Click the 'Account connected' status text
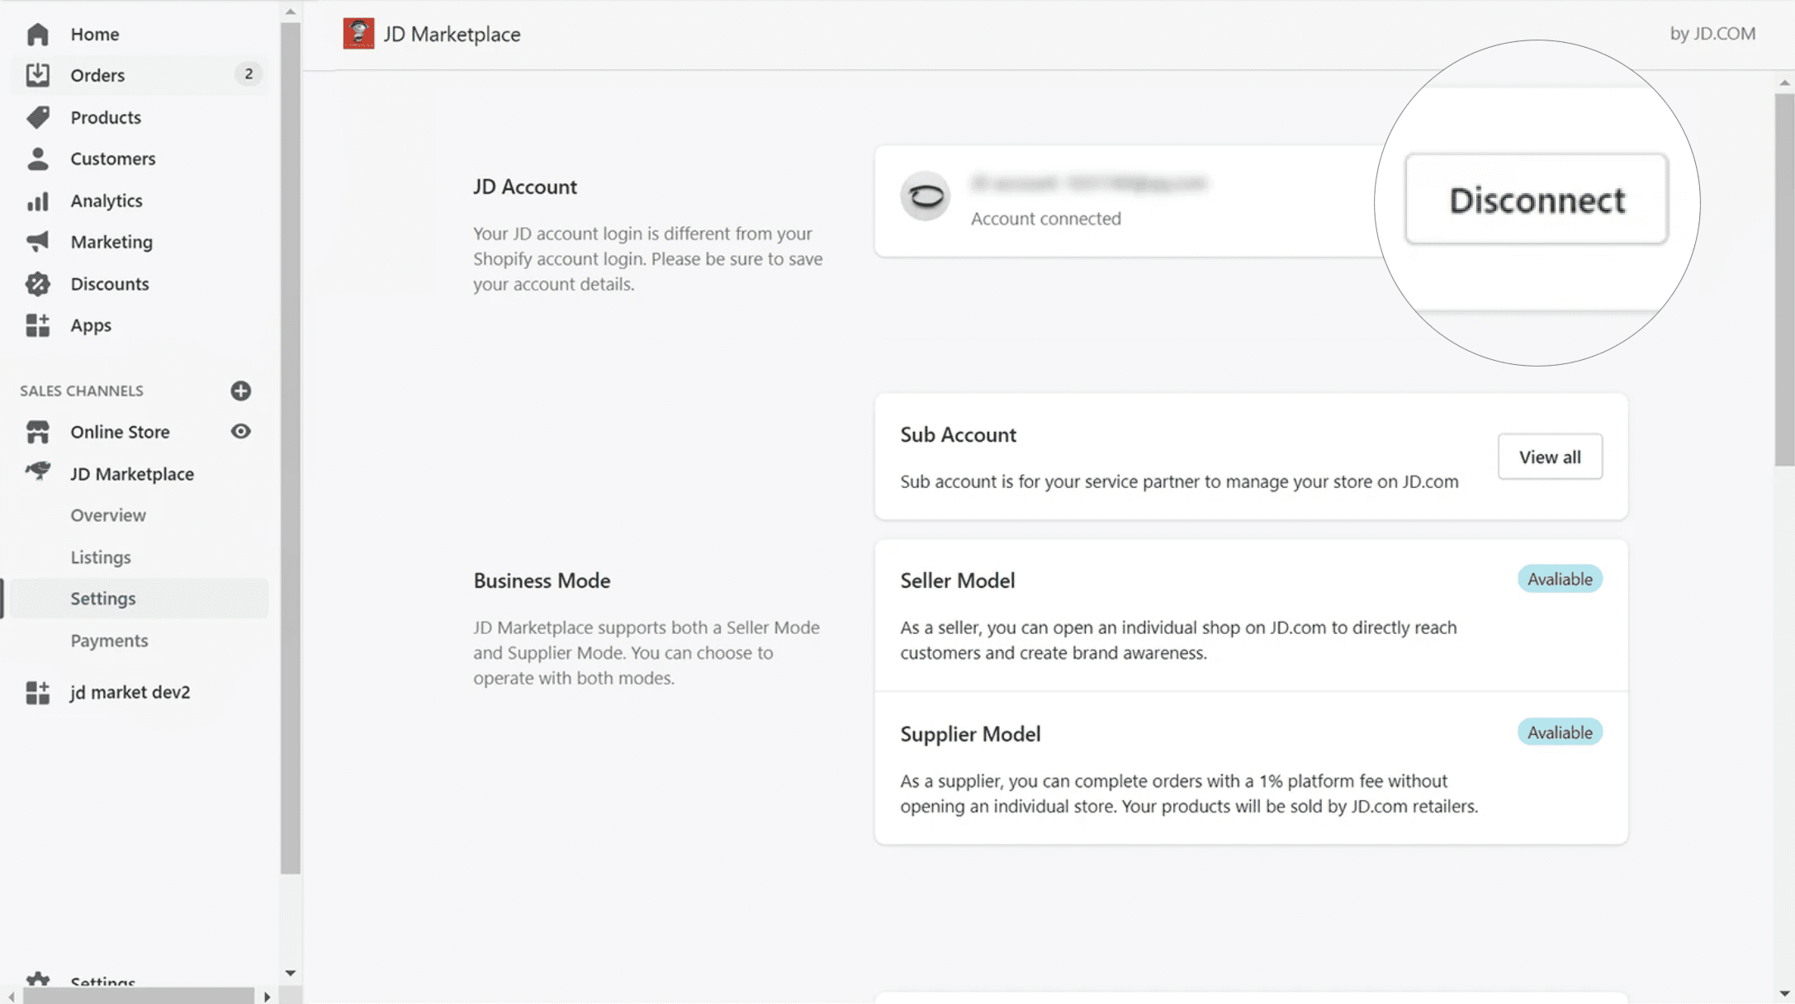The image size is (1795, 1004). point(1045,219)
